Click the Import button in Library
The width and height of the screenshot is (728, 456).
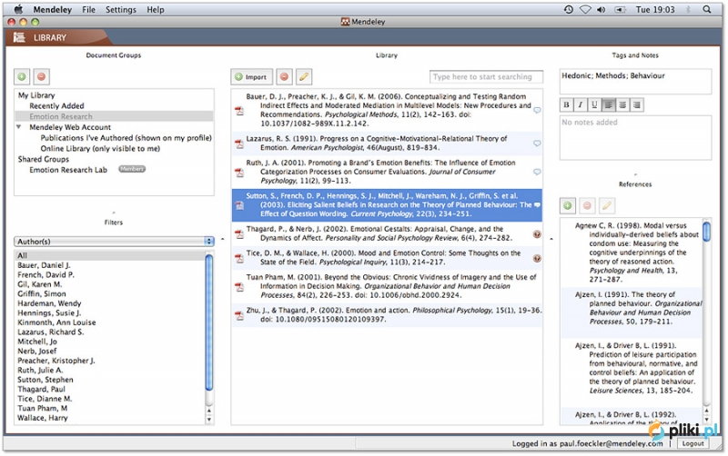pyautogui.click(x=251, y=77)
